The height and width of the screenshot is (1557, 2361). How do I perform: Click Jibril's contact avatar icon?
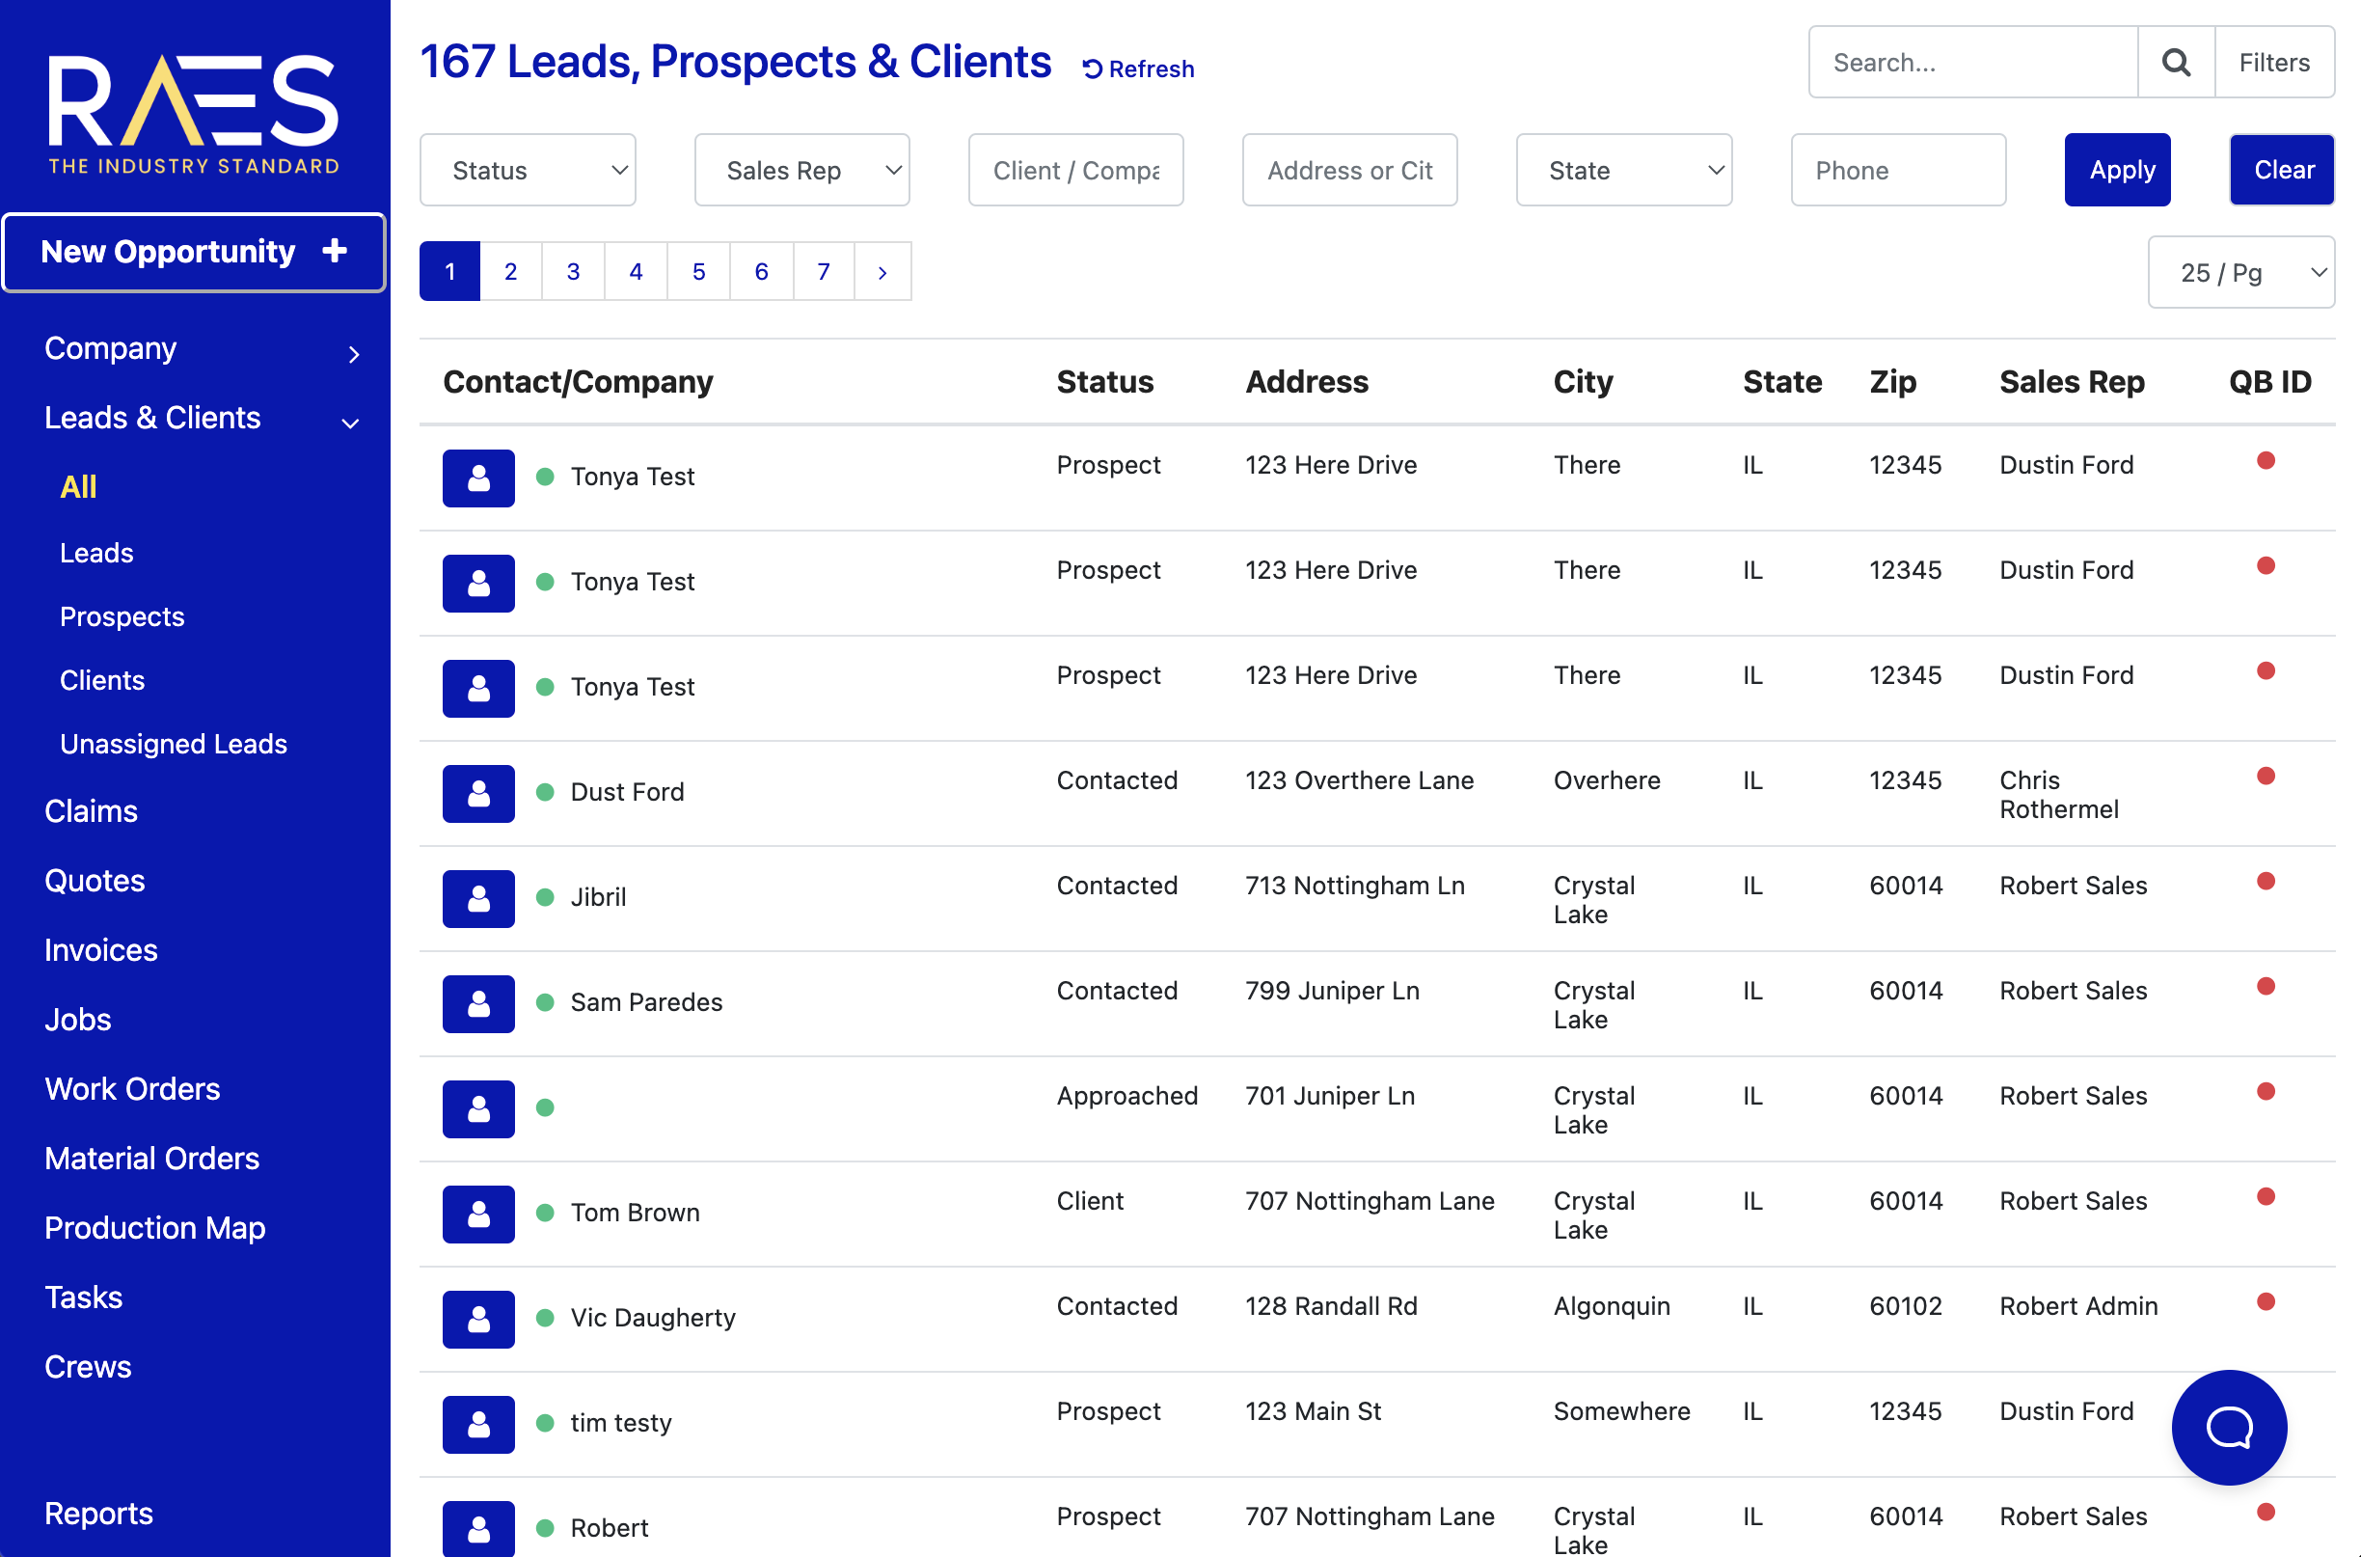point(478,898)
